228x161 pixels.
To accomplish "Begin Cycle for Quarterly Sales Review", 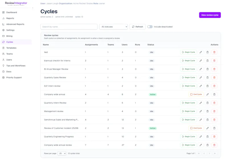I will pos(188,78).
